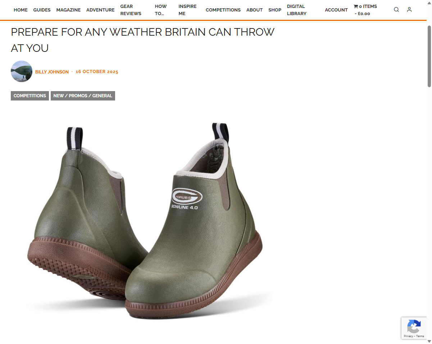
Task: Click the reCAPTCHA badge logo
Action: [414, 326]
